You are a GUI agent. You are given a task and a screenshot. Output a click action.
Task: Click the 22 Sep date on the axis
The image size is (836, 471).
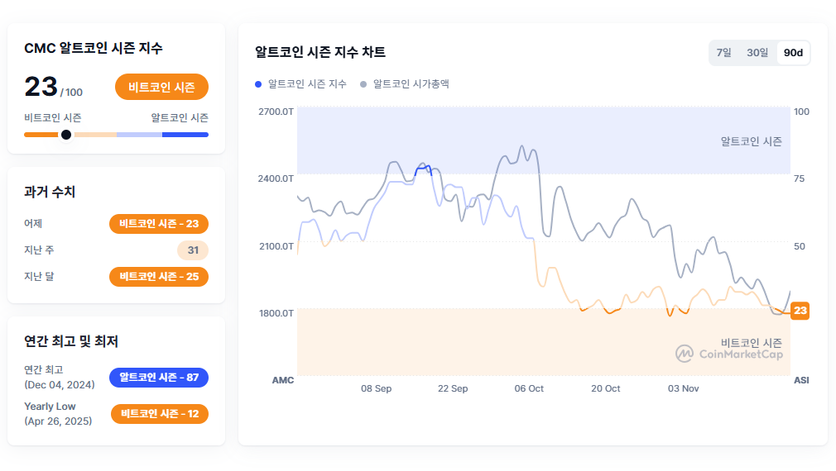(x=453, y=388)
